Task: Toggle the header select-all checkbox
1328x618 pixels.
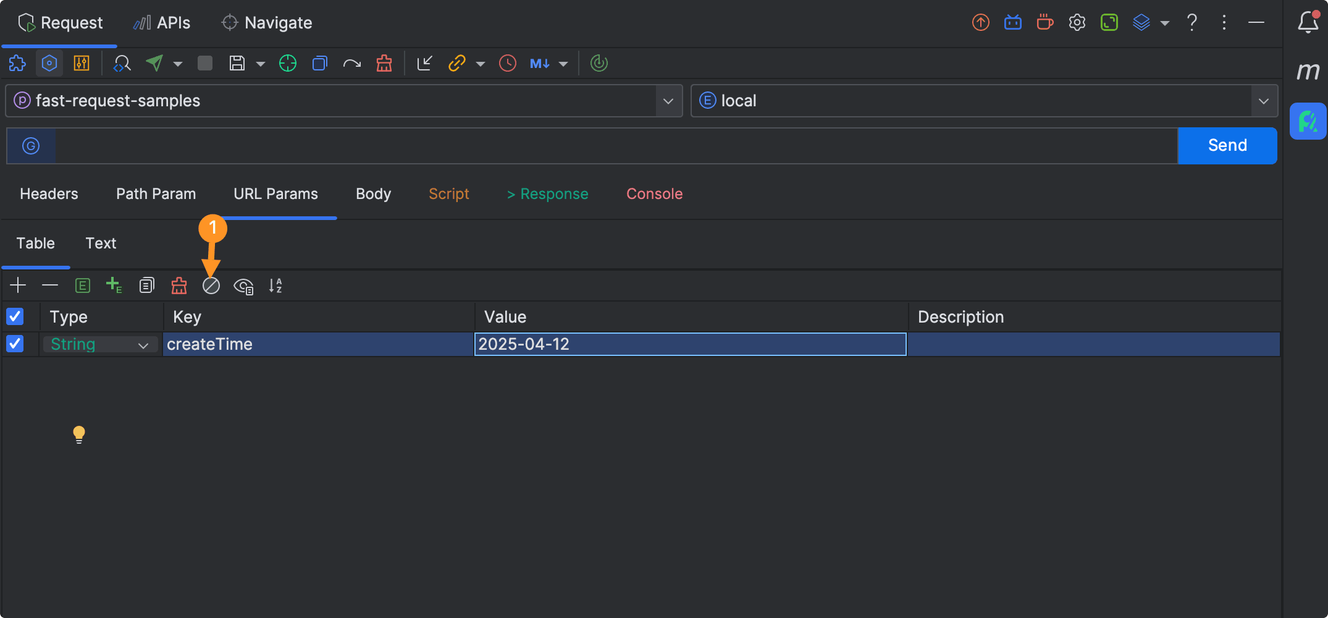Action: (x=15, y=317)
